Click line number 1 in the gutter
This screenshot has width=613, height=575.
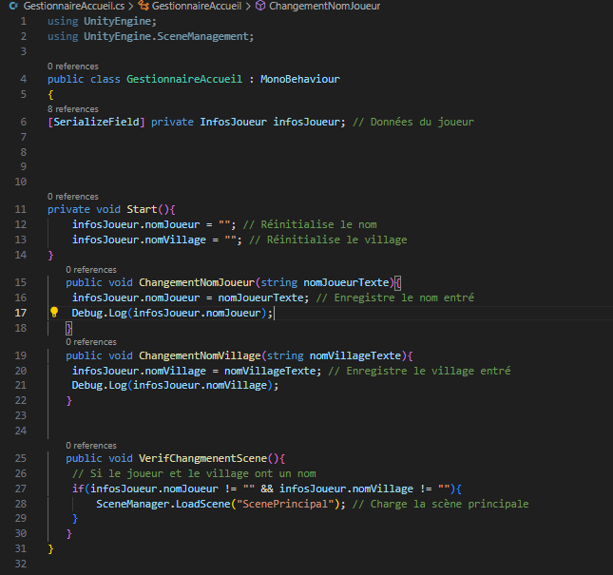23,21
